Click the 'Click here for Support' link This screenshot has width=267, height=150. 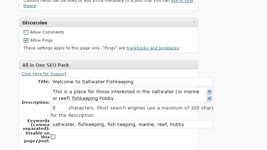pos(44,74)
